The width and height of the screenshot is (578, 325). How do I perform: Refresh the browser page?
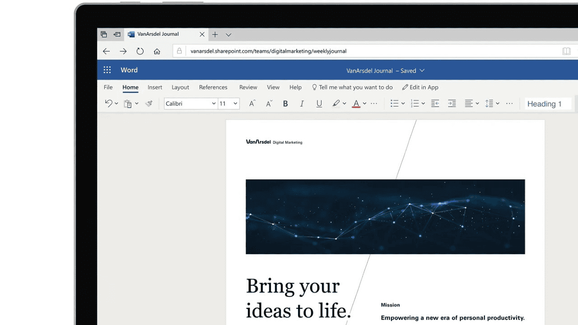[140, 51]
